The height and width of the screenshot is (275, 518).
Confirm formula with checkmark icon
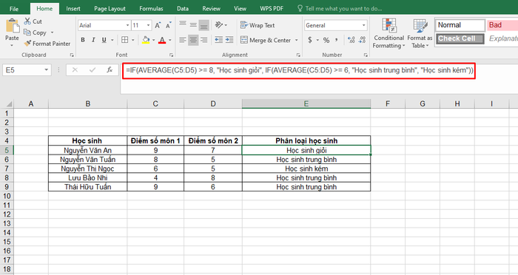(92, 70)
